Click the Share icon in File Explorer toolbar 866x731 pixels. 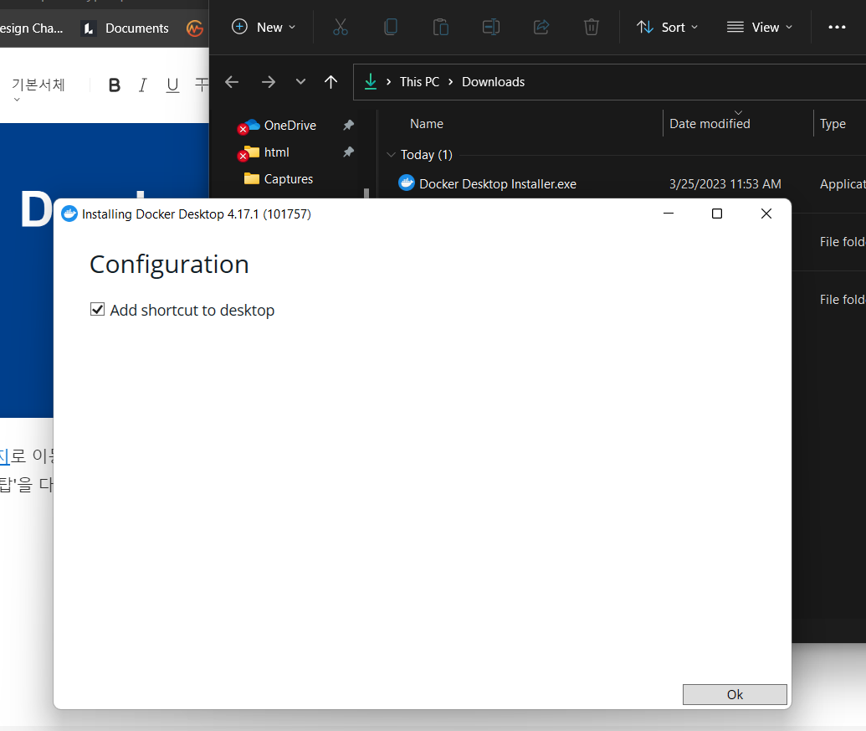[541, 27]
